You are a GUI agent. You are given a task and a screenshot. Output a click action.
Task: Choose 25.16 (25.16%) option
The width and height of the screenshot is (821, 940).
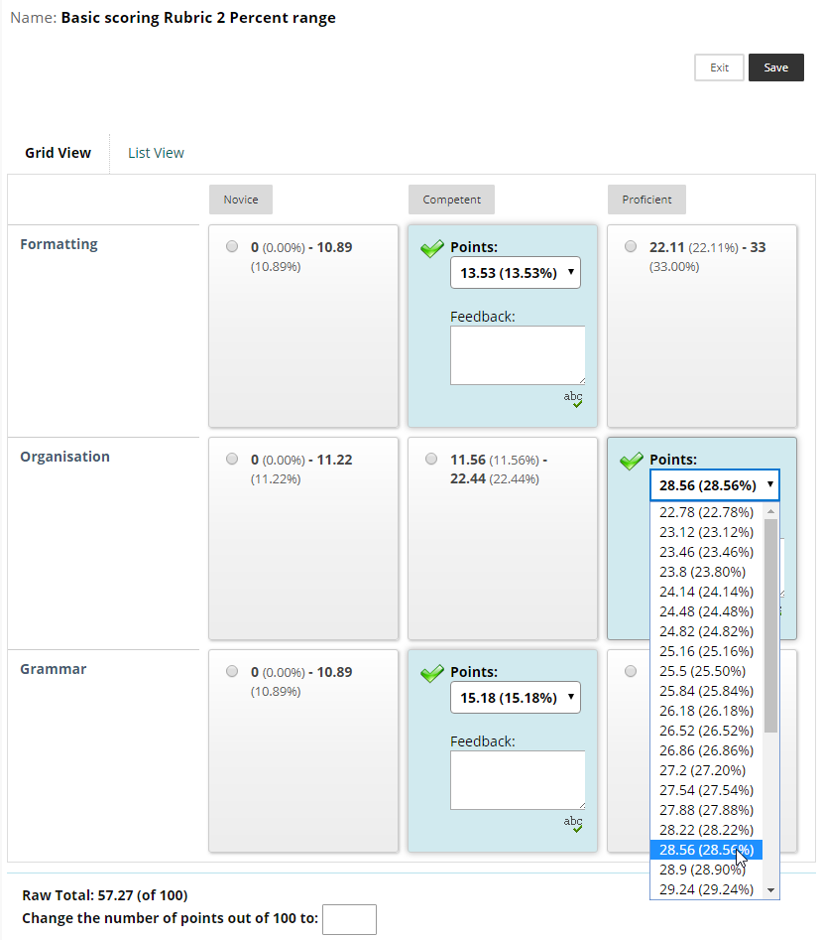(706, 651)
